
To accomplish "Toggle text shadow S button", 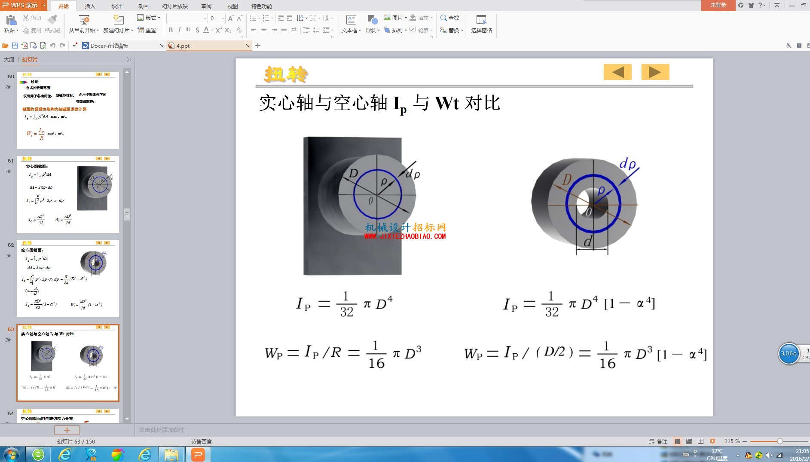I will 197,30.
